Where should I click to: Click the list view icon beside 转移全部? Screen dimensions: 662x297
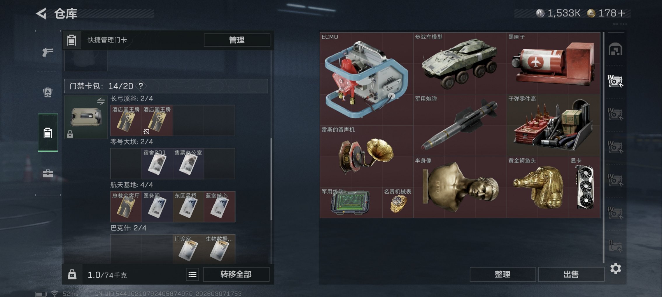coord(192,275)
